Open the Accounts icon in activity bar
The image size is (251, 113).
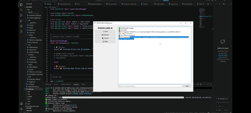[21, 104]
